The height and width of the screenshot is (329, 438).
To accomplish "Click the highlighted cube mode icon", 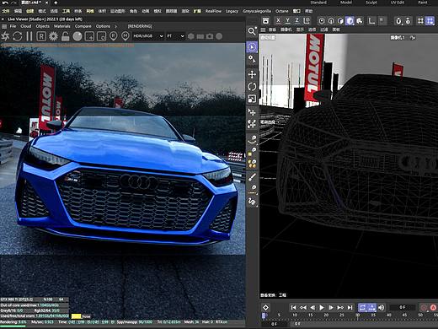I will (x=350, y=21).
